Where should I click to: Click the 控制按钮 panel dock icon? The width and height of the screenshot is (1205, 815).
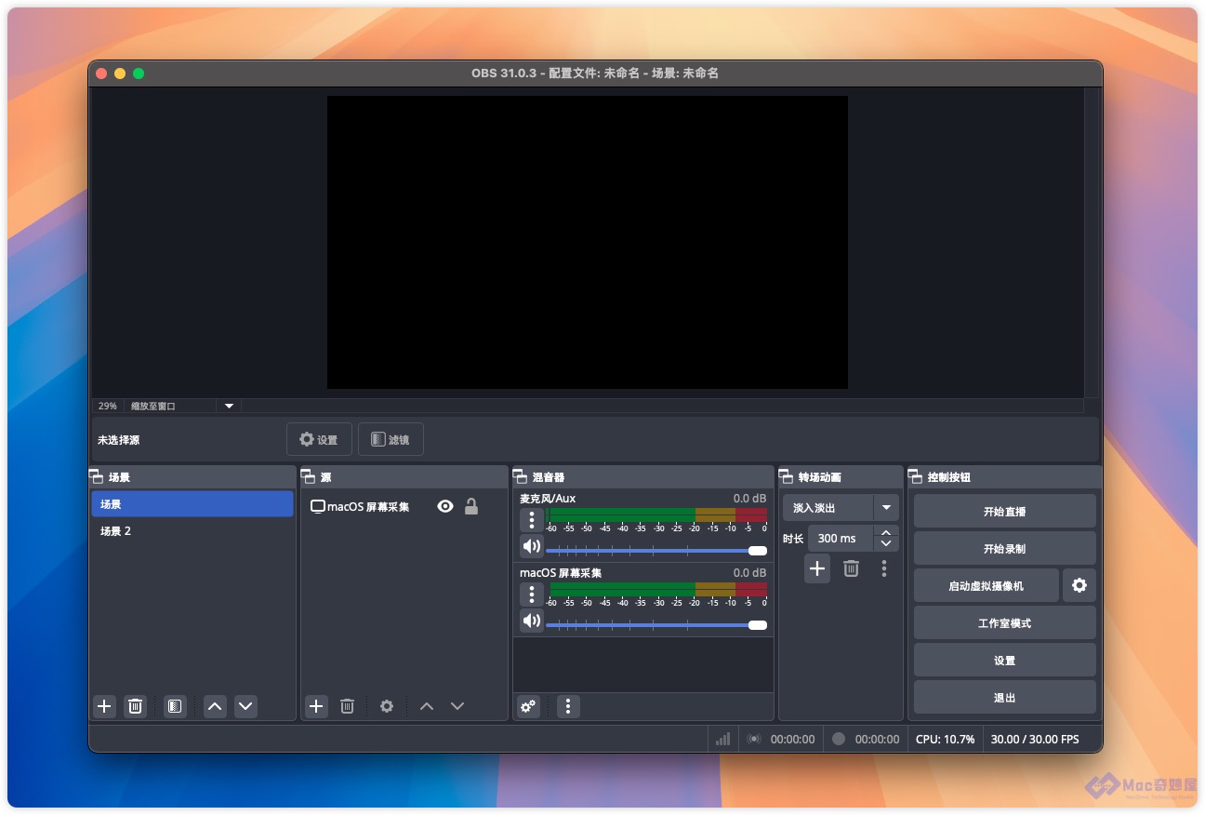[916, 476]
